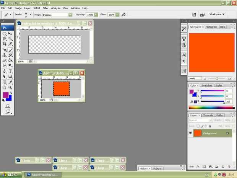This screenshot has width=237, height=178.
Task: Click the color ramp spectrum bar
Action: tap(212, 108)
